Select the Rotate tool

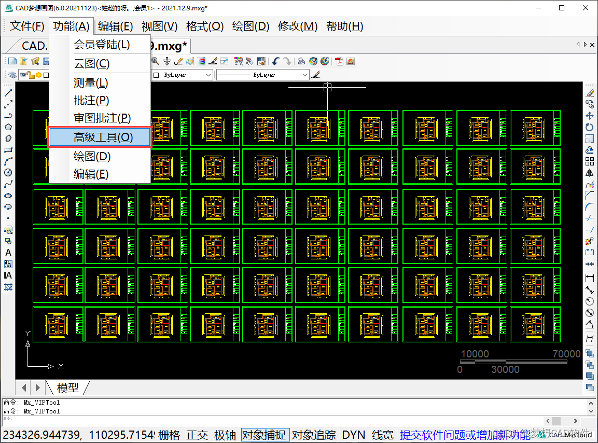tap(590, 127)
